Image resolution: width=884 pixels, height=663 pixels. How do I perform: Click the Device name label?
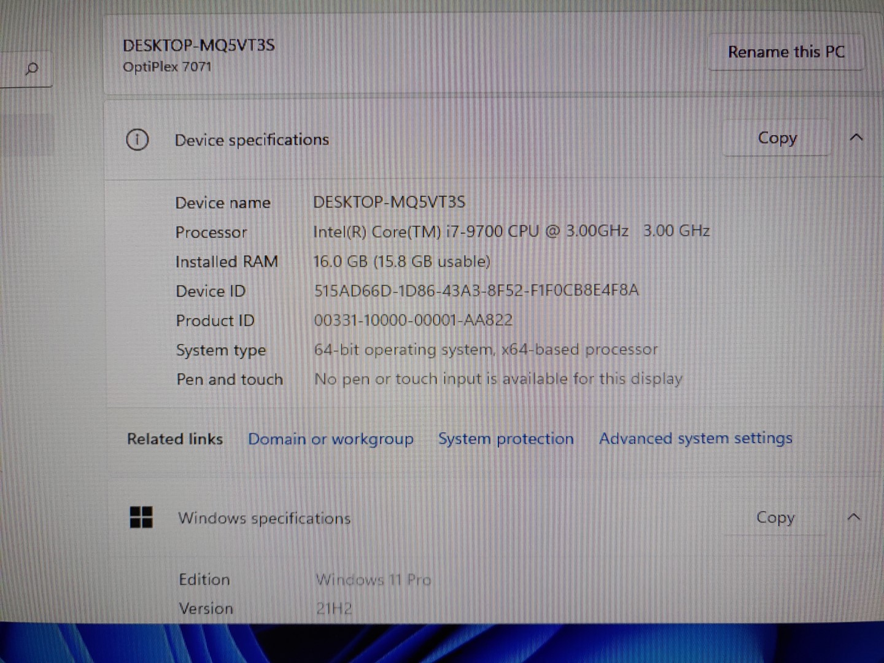pyautogui.click(x=223, y=203)
